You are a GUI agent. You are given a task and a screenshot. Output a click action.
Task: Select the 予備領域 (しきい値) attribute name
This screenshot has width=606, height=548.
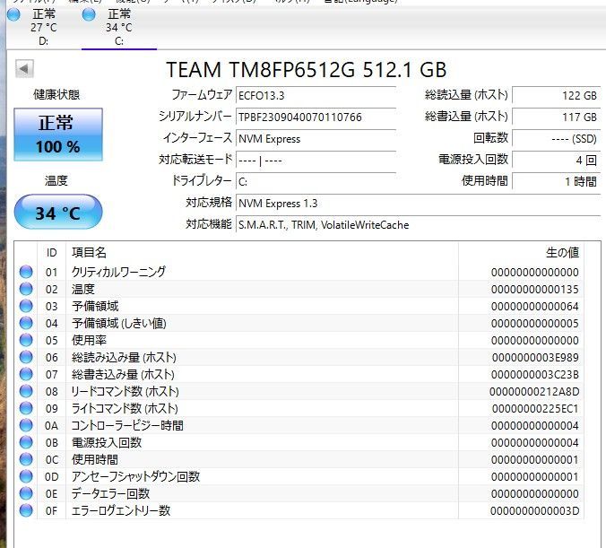[119, 323]
